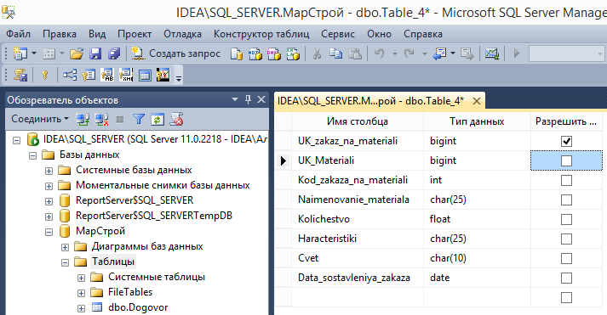Click the Copy icon in toolbar
The width and height of the screenshot is (607, 315).
coord(335,53)
